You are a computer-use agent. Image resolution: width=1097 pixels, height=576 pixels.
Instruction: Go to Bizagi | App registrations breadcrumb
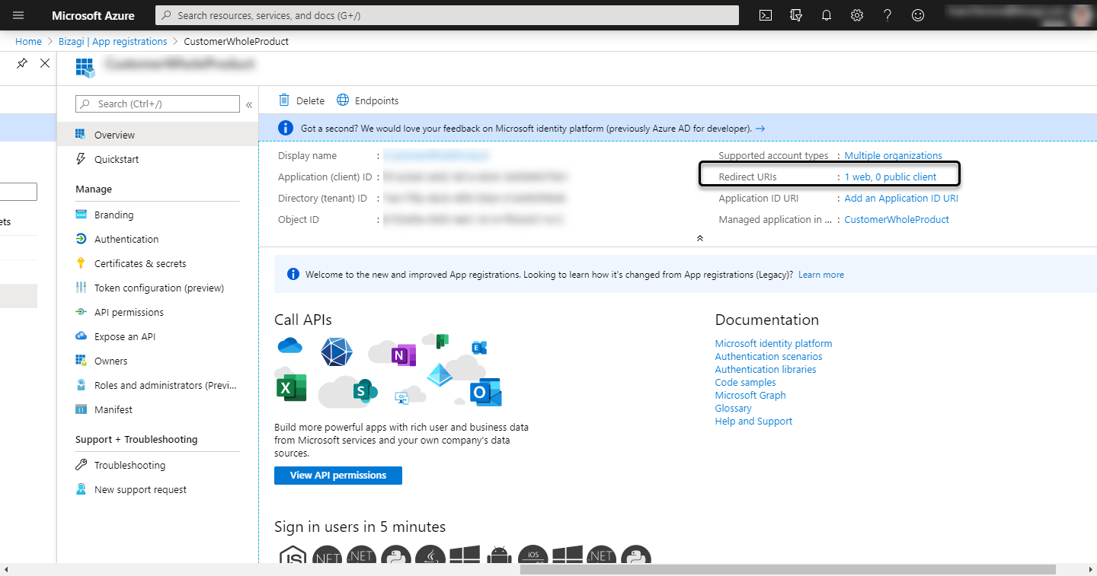coord(113,41)
